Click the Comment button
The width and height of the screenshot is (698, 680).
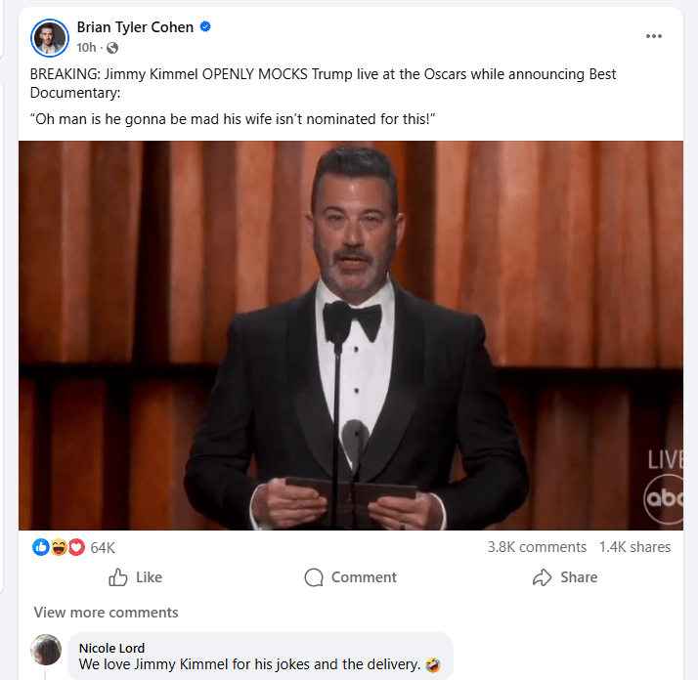click(350, 577)
